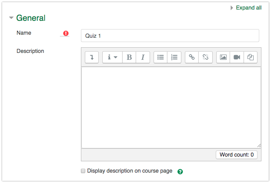Click the Name field containing Quiz 1
This screenshot has width=271, height=183.
(170, 36)
